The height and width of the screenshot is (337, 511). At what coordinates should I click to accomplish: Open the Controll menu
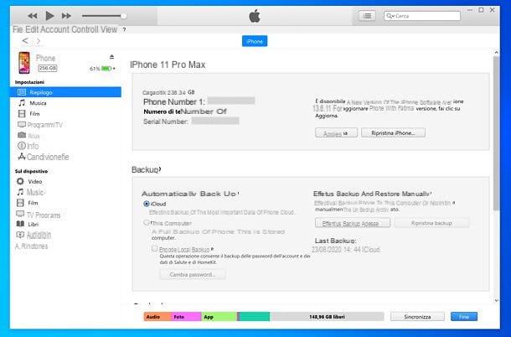[x=85, y=29]
